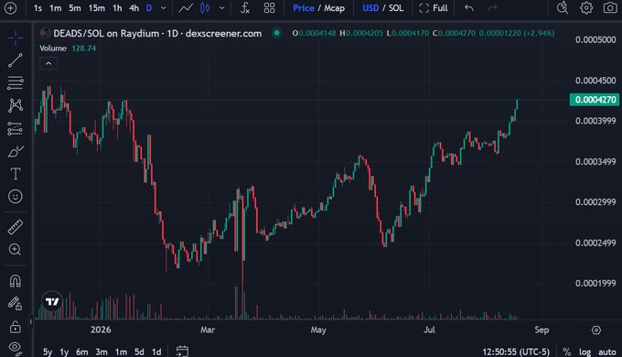Collapse the drawing toolbar side arrow
Screen dimensions: 622x357
click(x=30, y=321)
